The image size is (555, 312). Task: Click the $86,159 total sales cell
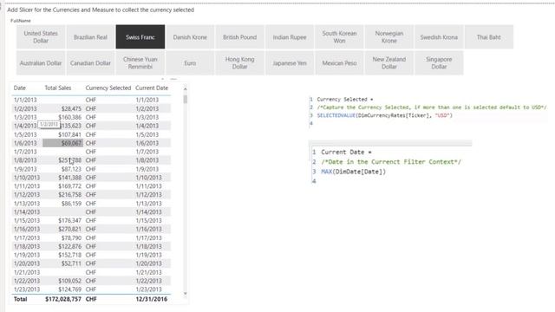point(71,204)
